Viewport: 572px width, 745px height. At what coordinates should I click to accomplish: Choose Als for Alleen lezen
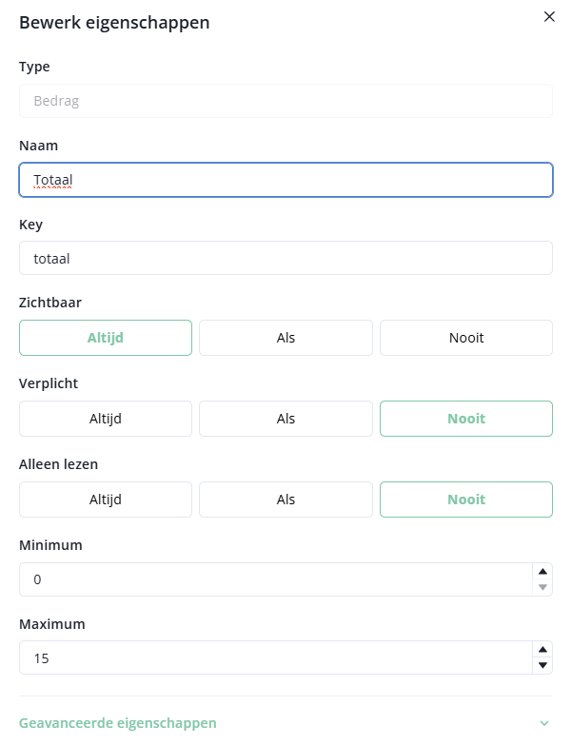click(286, 500)
